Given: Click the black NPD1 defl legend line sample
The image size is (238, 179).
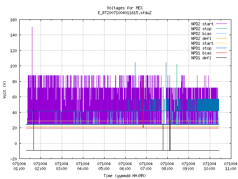Looking at the screenshot, I should tap(222, 58).
